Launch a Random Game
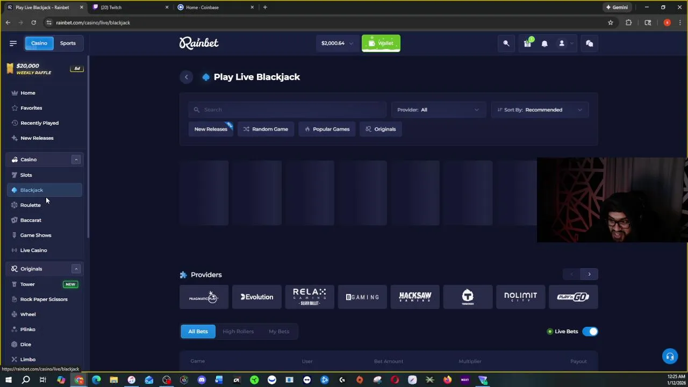 coord(266,129)
